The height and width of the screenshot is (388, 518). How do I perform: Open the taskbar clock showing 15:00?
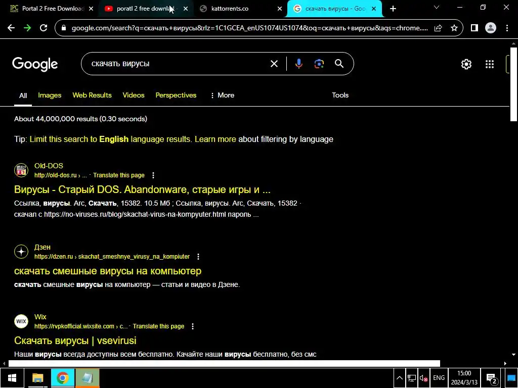pos(464,378)
